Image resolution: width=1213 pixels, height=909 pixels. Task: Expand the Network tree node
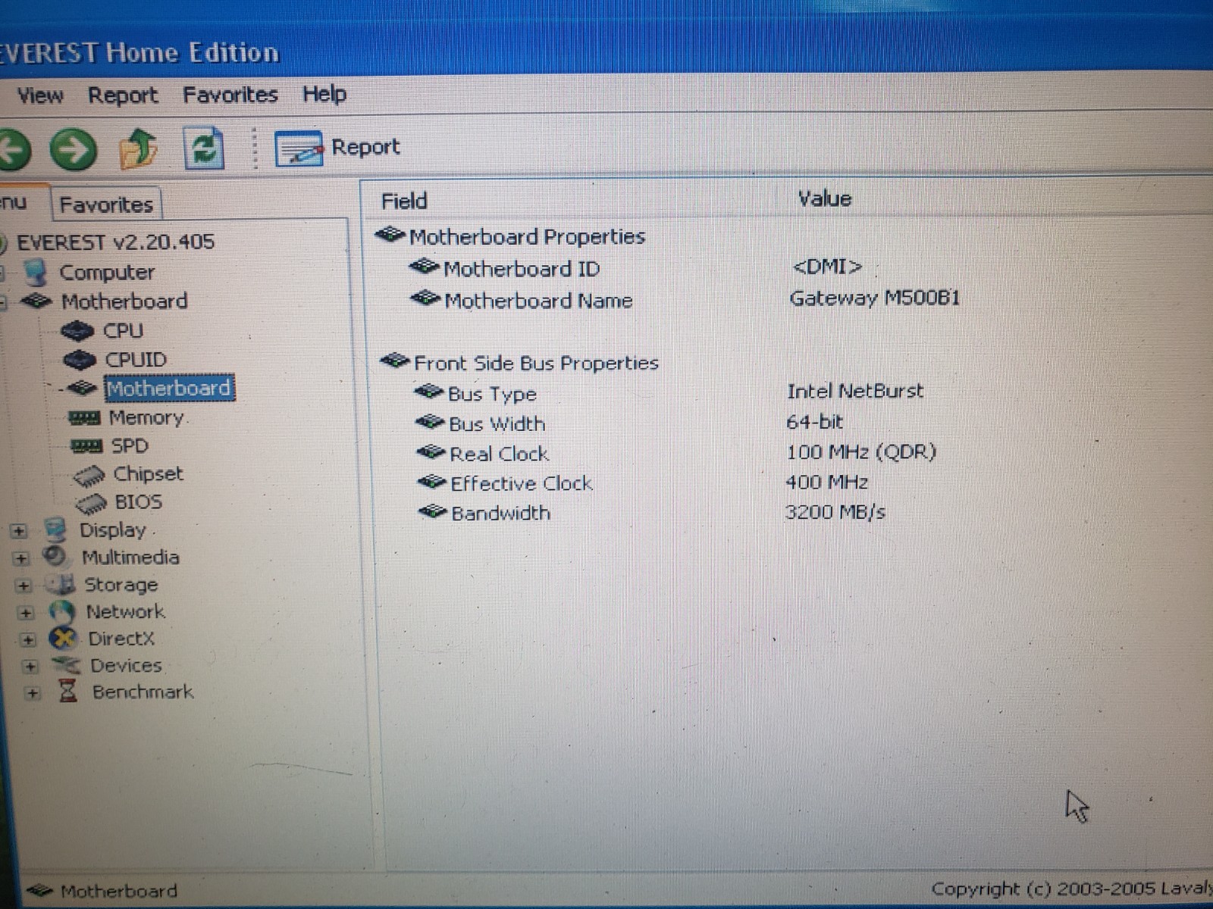(x=26, y=613)
